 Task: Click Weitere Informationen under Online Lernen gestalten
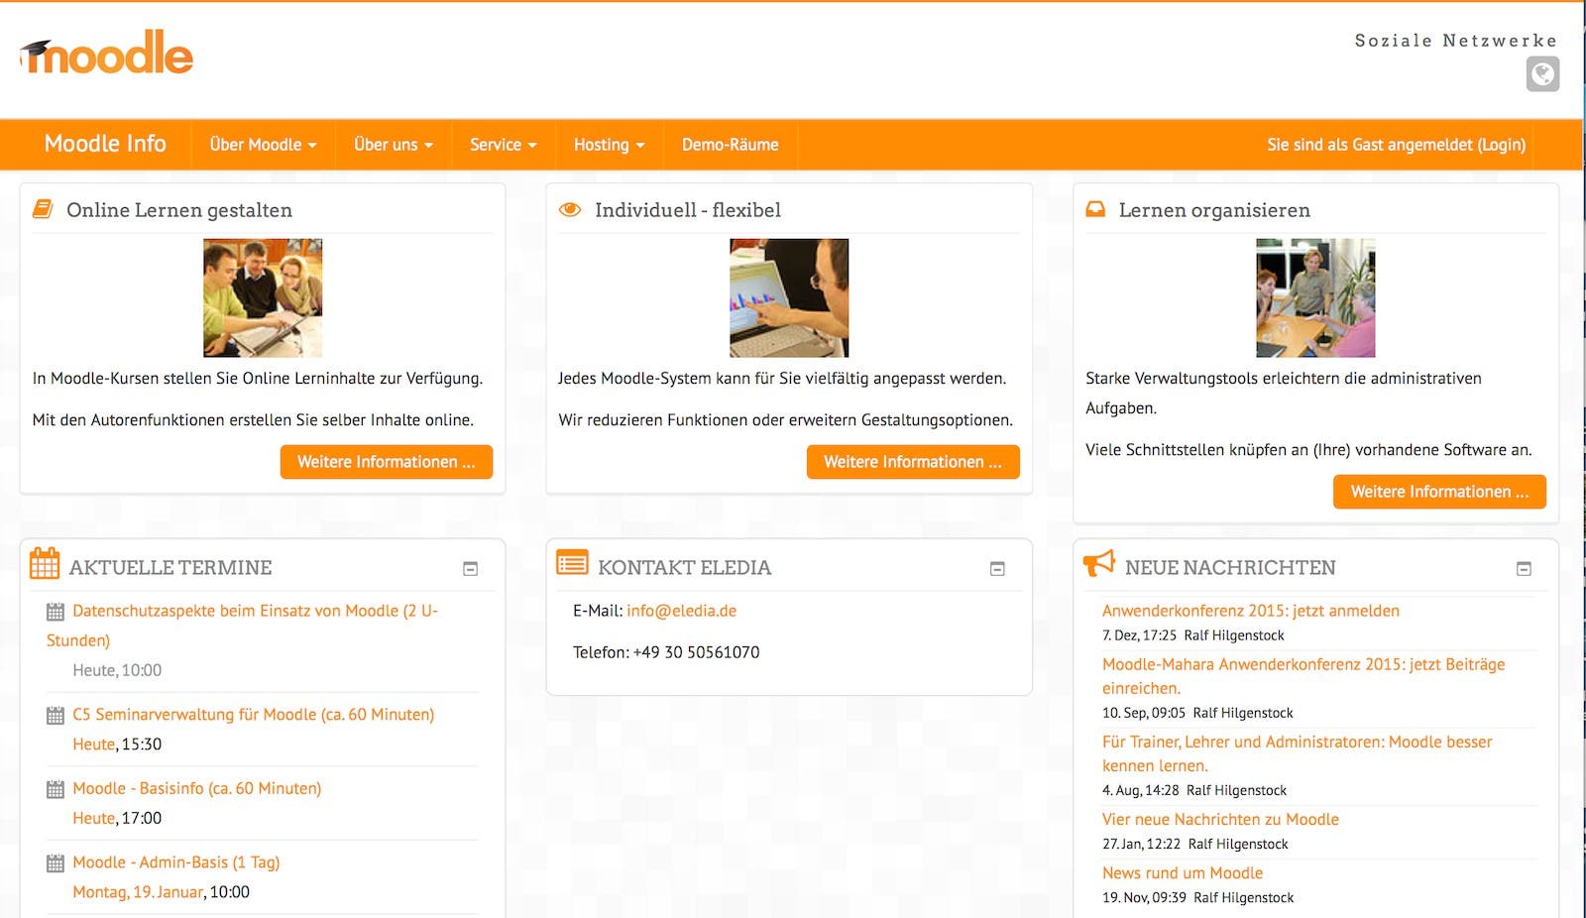pyautogui.click(x=387, y=462)
